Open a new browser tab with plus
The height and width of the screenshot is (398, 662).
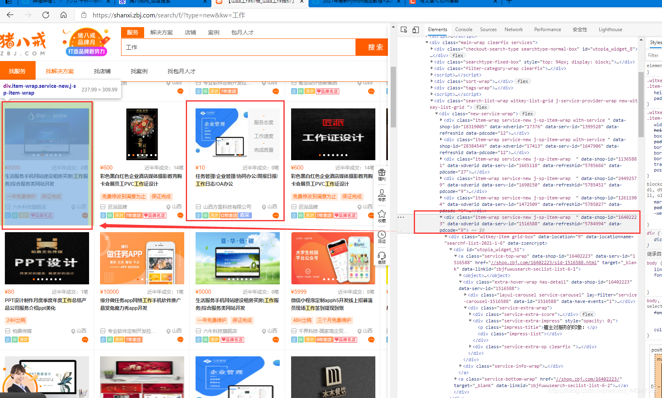click(509, 2)
